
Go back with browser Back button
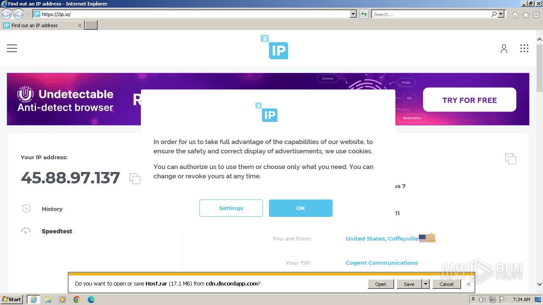tap(6, 14)
